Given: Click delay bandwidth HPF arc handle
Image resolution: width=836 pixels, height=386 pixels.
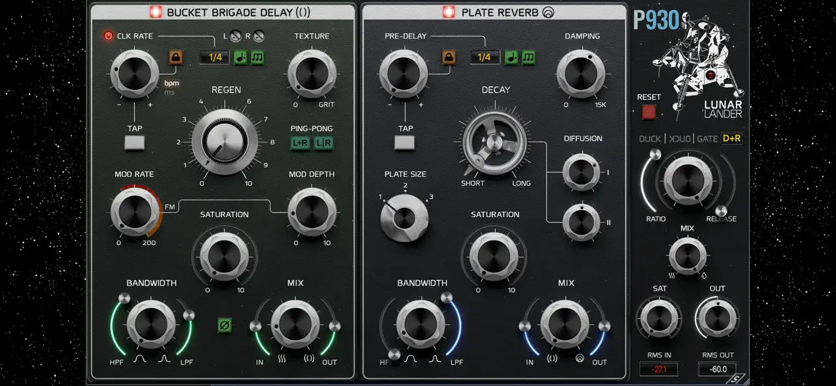Looking at the screenshot, I should [x=124, y=298].
